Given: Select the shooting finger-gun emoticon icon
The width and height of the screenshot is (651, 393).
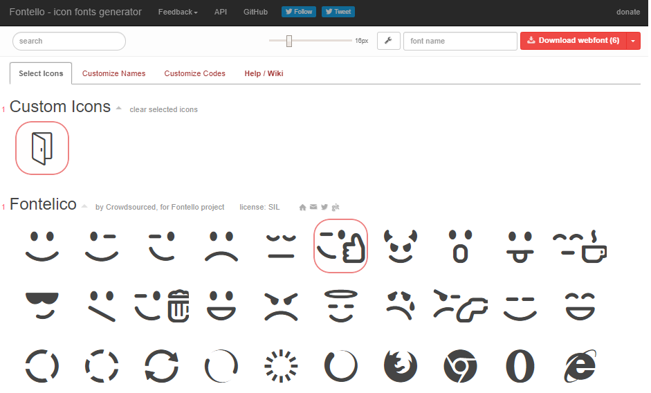Looking at the screenshot, I should [461, 307].
